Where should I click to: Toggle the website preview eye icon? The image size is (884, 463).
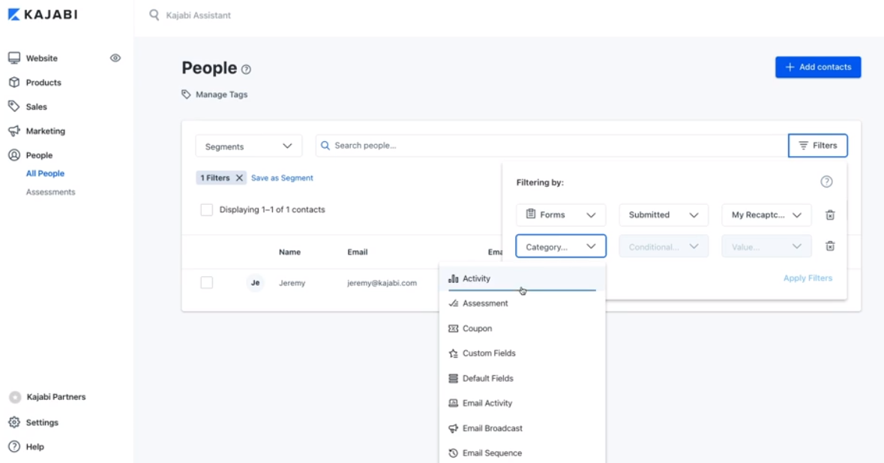tap(115, 58)
